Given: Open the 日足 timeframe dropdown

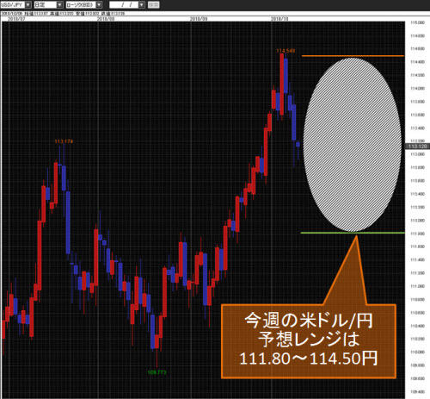Looking at the screenshot, I should [x=48, y=4].
